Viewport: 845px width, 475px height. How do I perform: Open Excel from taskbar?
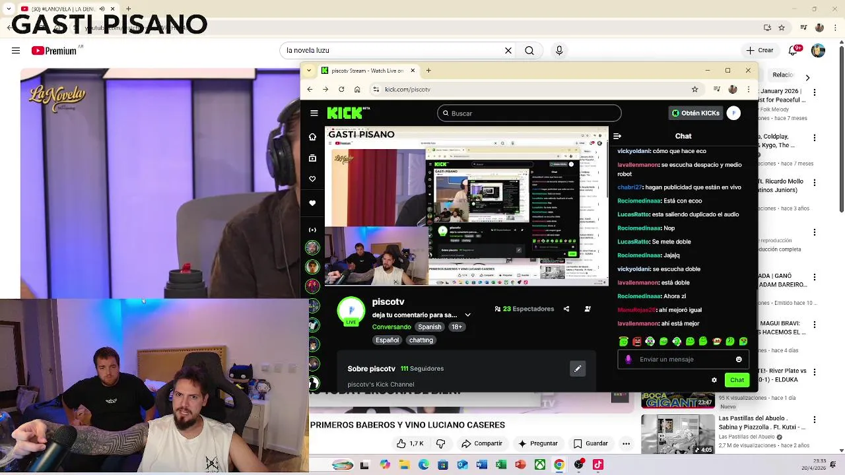501,465
